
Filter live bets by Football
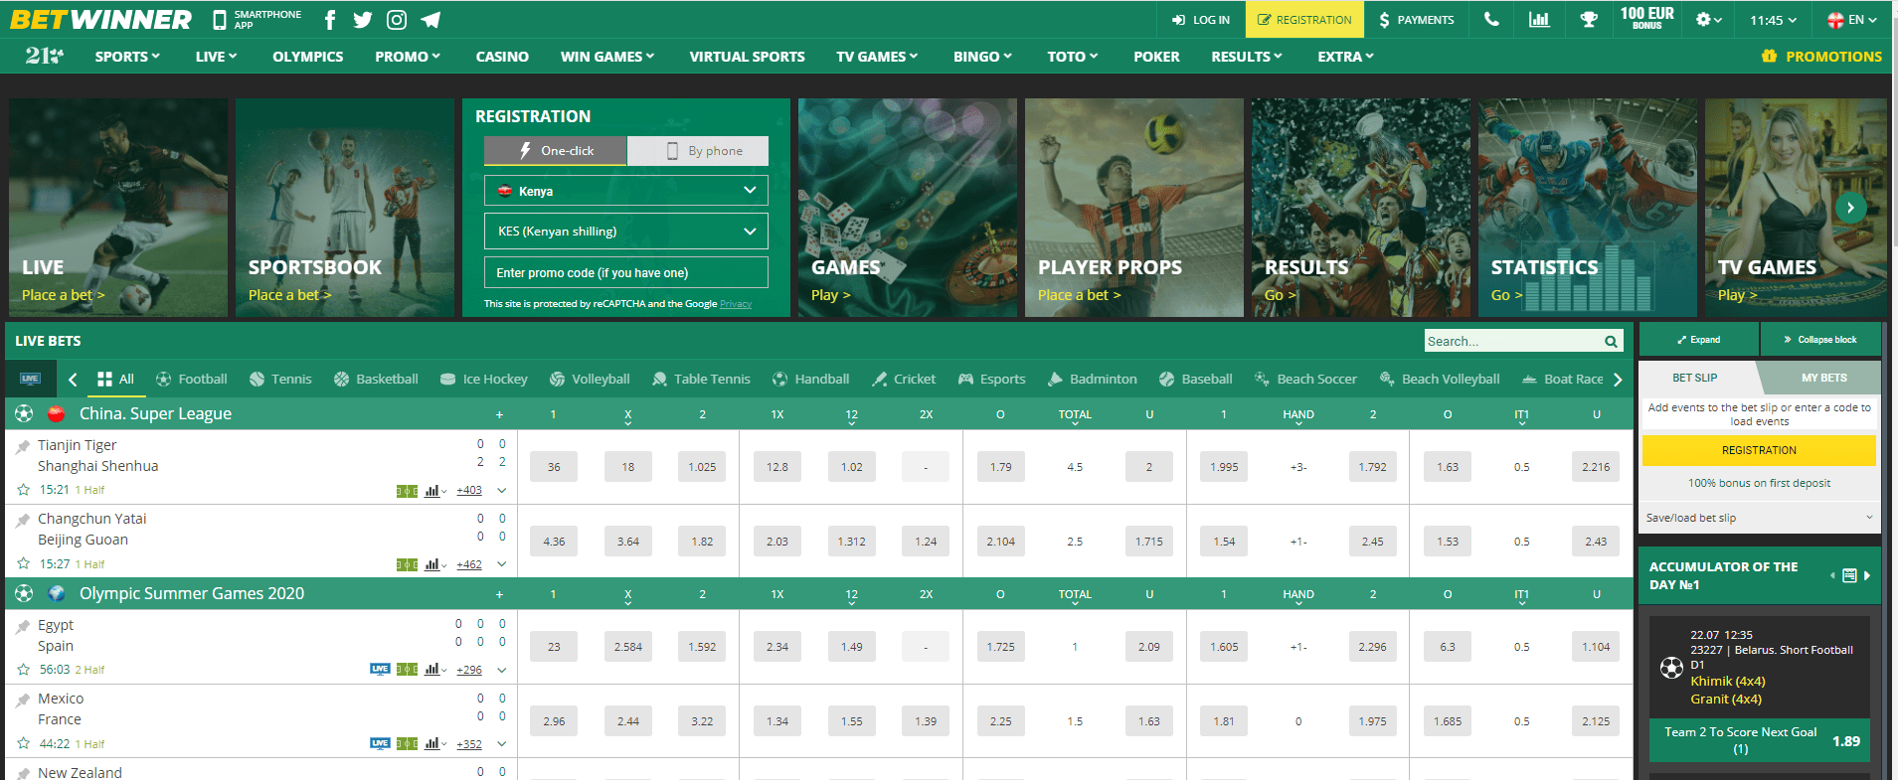192,379
